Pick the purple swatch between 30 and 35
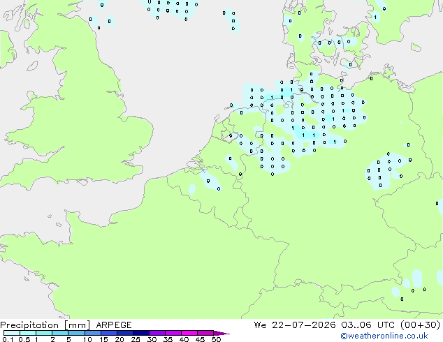The image size is (443, 342). point(157,333)
